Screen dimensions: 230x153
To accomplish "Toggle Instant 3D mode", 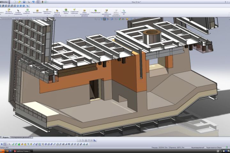I will pyautogui.click(x=124, y=12).
